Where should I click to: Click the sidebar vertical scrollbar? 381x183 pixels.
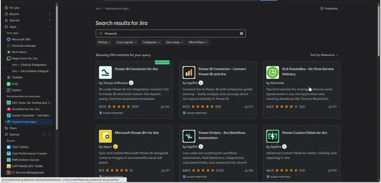[57, 68]
